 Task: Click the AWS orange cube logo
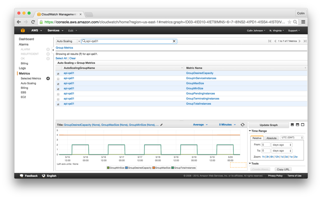click(23, 30)
